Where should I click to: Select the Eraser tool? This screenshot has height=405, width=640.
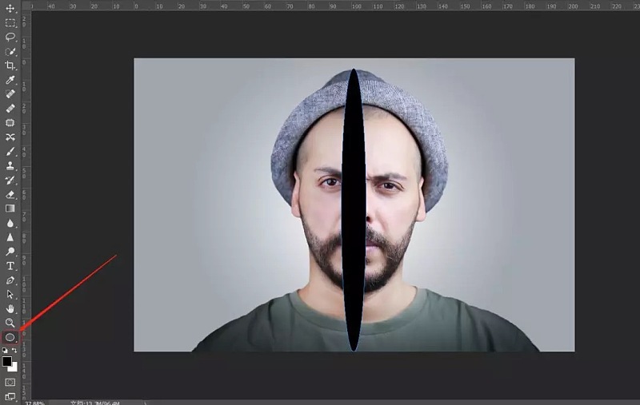click(10, 194)
